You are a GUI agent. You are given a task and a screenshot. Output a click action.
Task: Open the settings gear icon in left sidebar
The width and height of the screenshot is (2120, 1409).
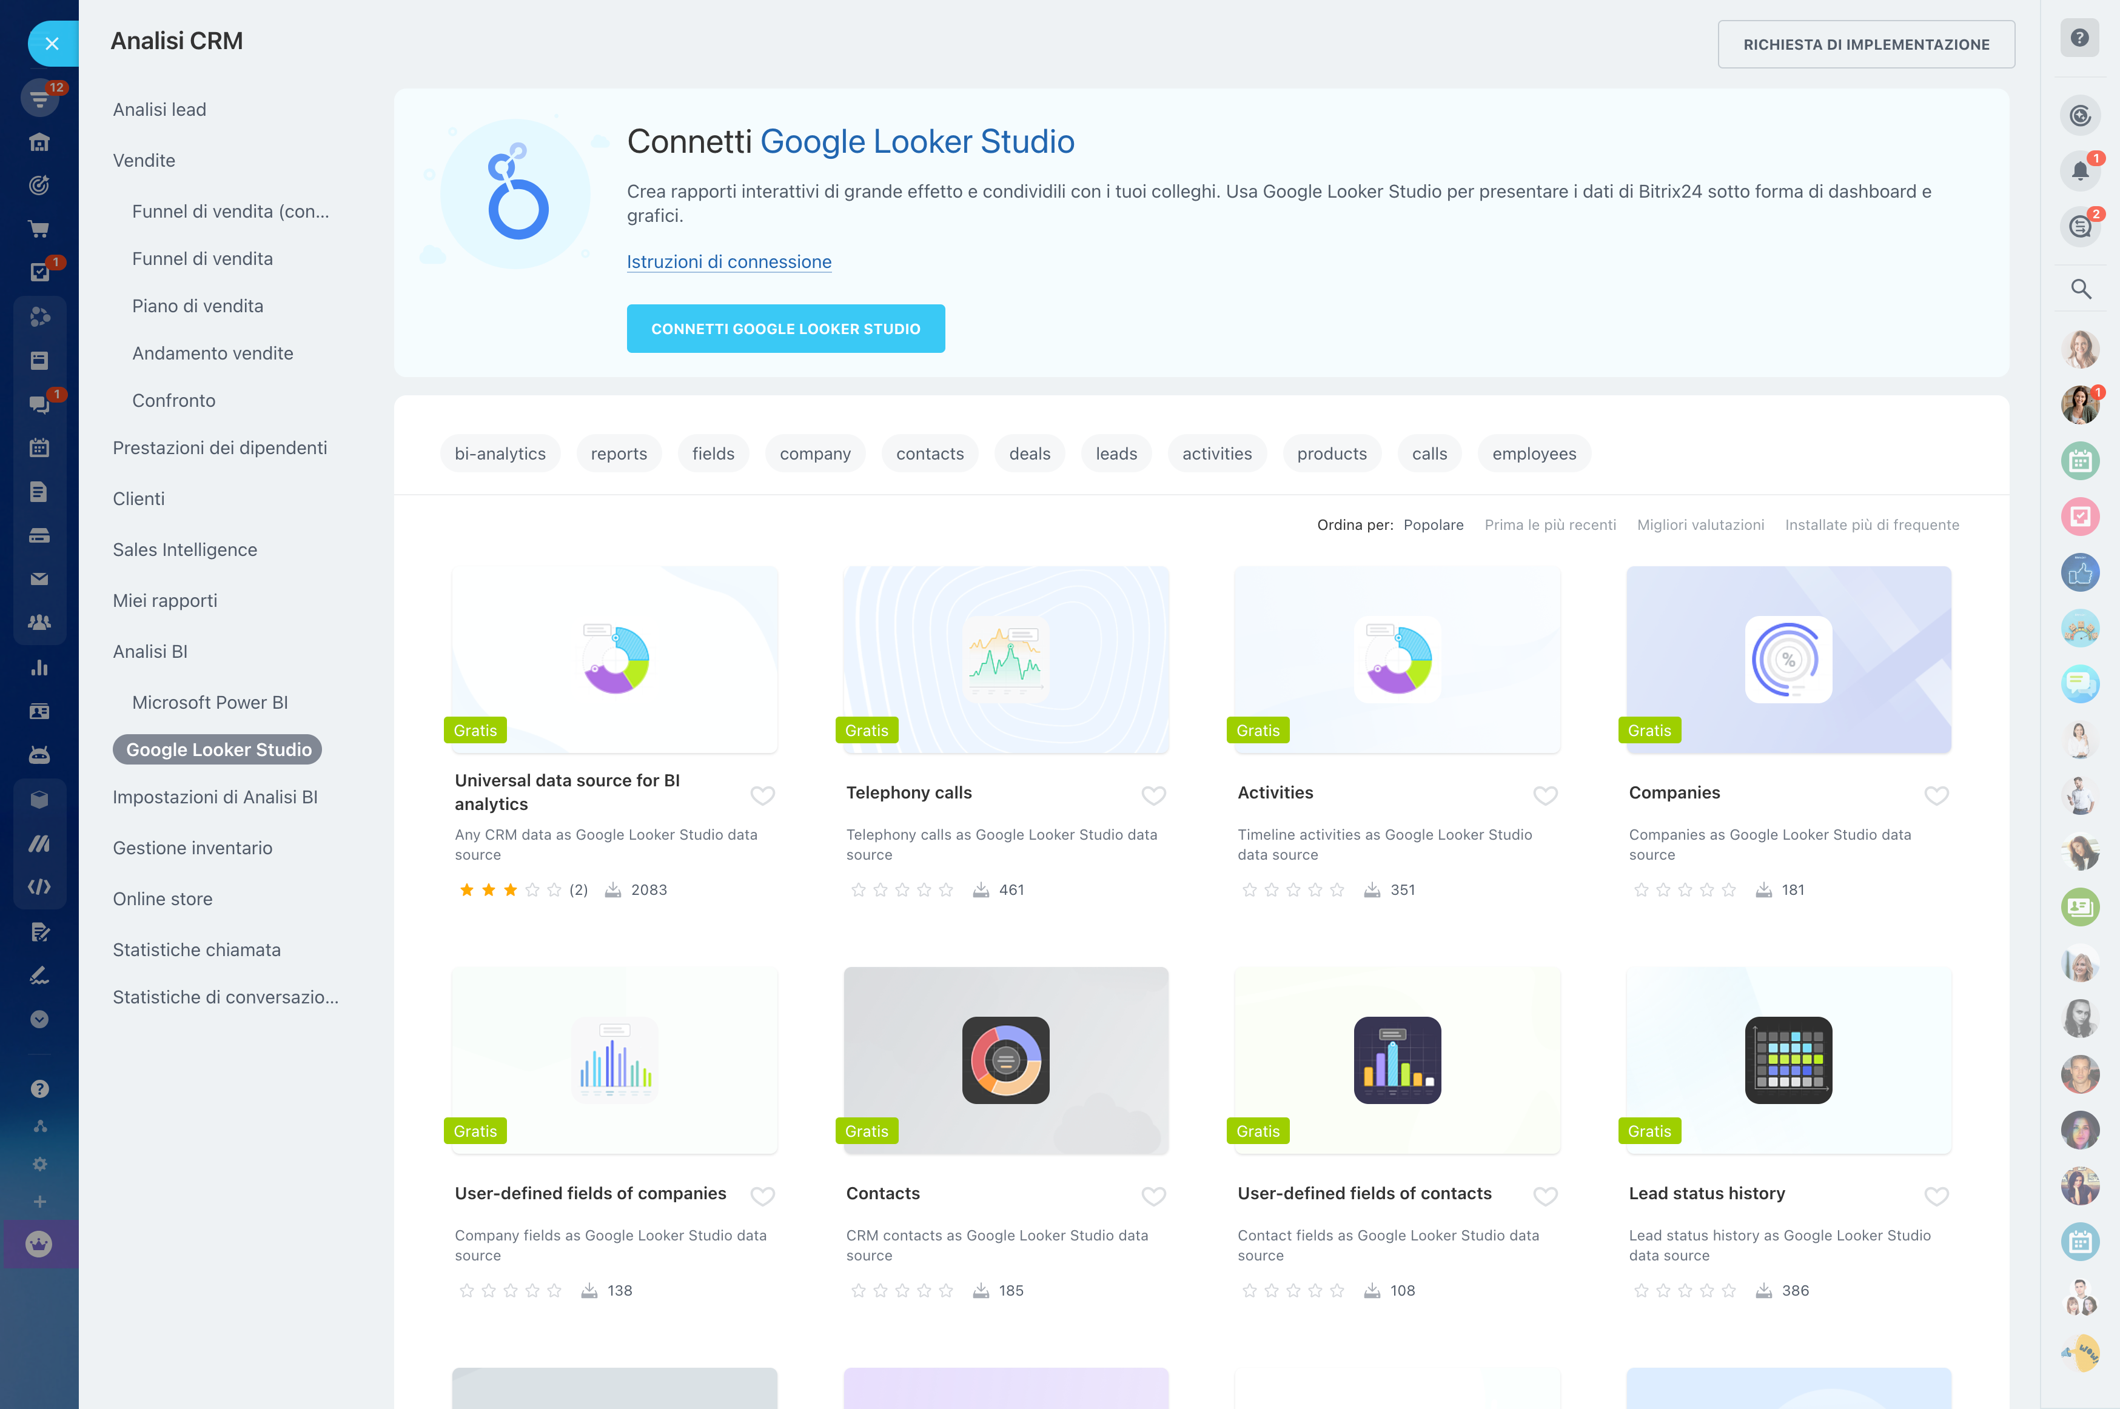point(39,1163)
